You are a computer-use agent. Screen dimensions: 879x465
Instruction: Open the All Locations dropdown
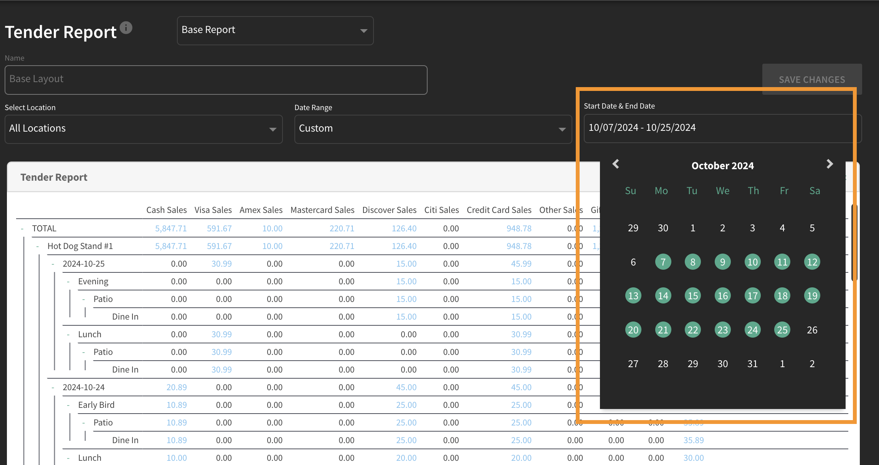144,129
